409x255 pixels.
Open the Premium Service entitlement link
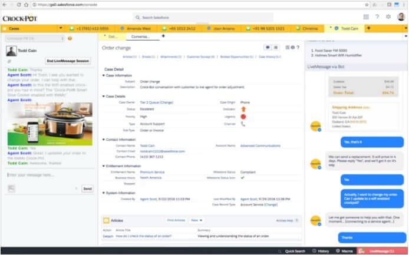(x=152, y=172)
